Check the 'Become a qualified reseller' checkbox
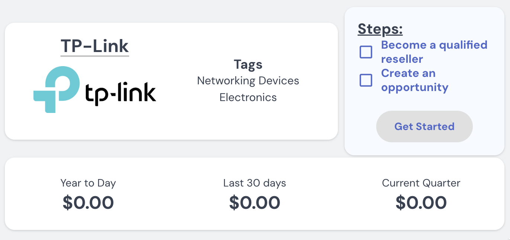510x240 pixels. [366, 52]
